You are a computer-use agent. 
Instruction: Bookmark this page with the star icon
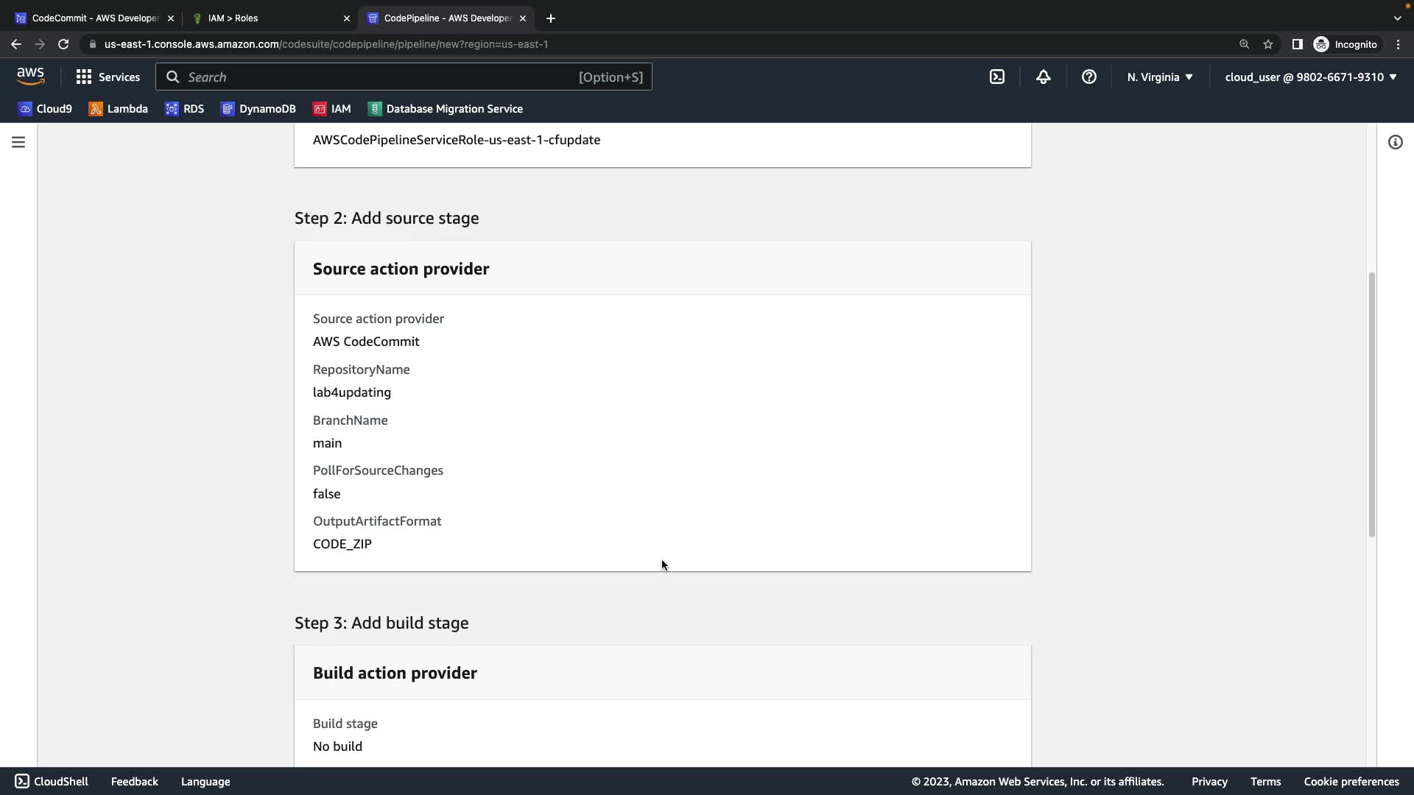pyautogui.click(x=1267, y=44)
